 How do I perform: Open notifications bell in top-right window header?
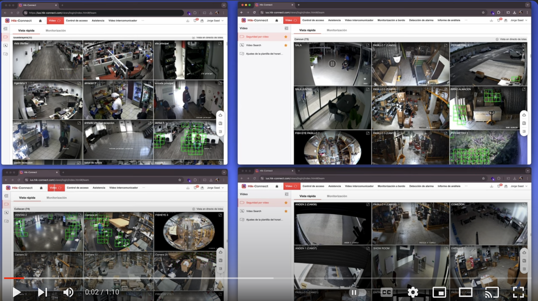tap(499, 20)
